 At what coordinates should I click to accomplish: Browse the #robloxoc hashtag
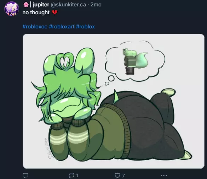pyautogui.click(x=35, y=27)
